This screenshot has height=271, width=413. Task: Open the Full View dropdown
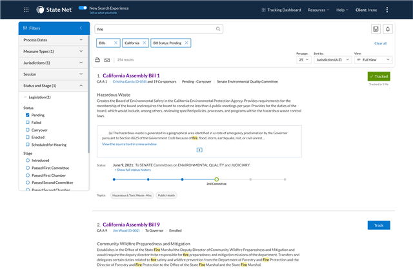(x=373, y=60)
